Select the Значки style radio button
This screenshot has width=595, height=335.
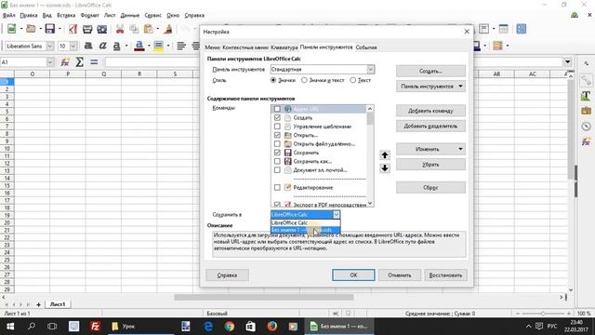click(x=273, y=80)
